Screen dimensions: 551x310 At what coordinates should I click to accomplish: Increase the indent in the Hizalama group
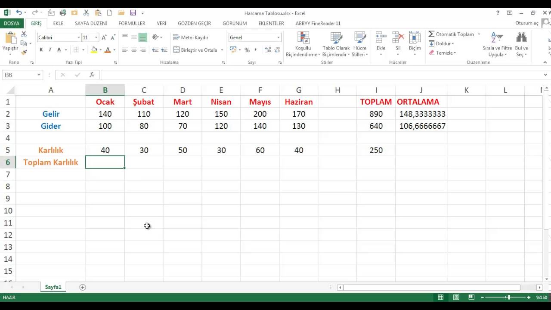point(164,50)
